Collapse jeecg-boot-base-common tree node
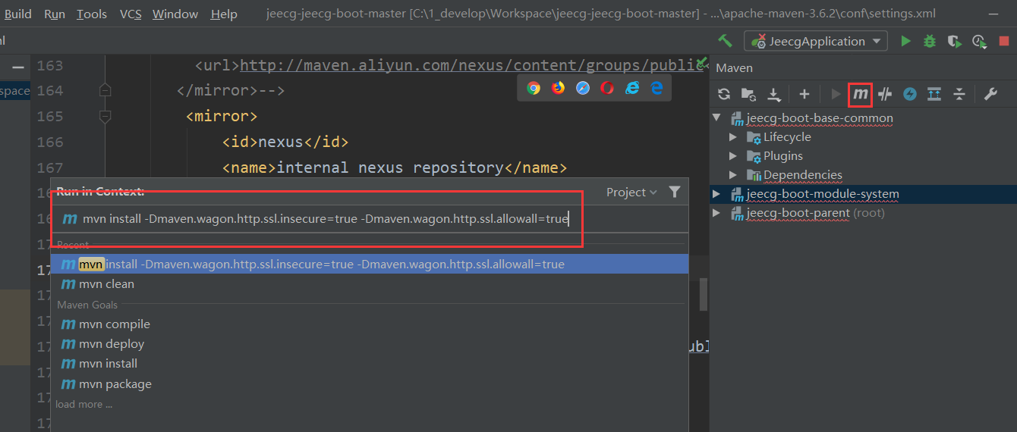The image size is (1017, 432). [x=716, y=118]
